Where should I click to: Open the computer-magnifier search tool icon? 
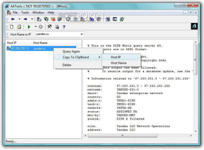click(108, 19)
